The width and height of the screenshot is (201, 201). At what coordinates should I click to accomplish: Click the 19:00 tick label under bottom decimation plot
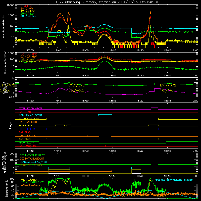pos(195,176)
